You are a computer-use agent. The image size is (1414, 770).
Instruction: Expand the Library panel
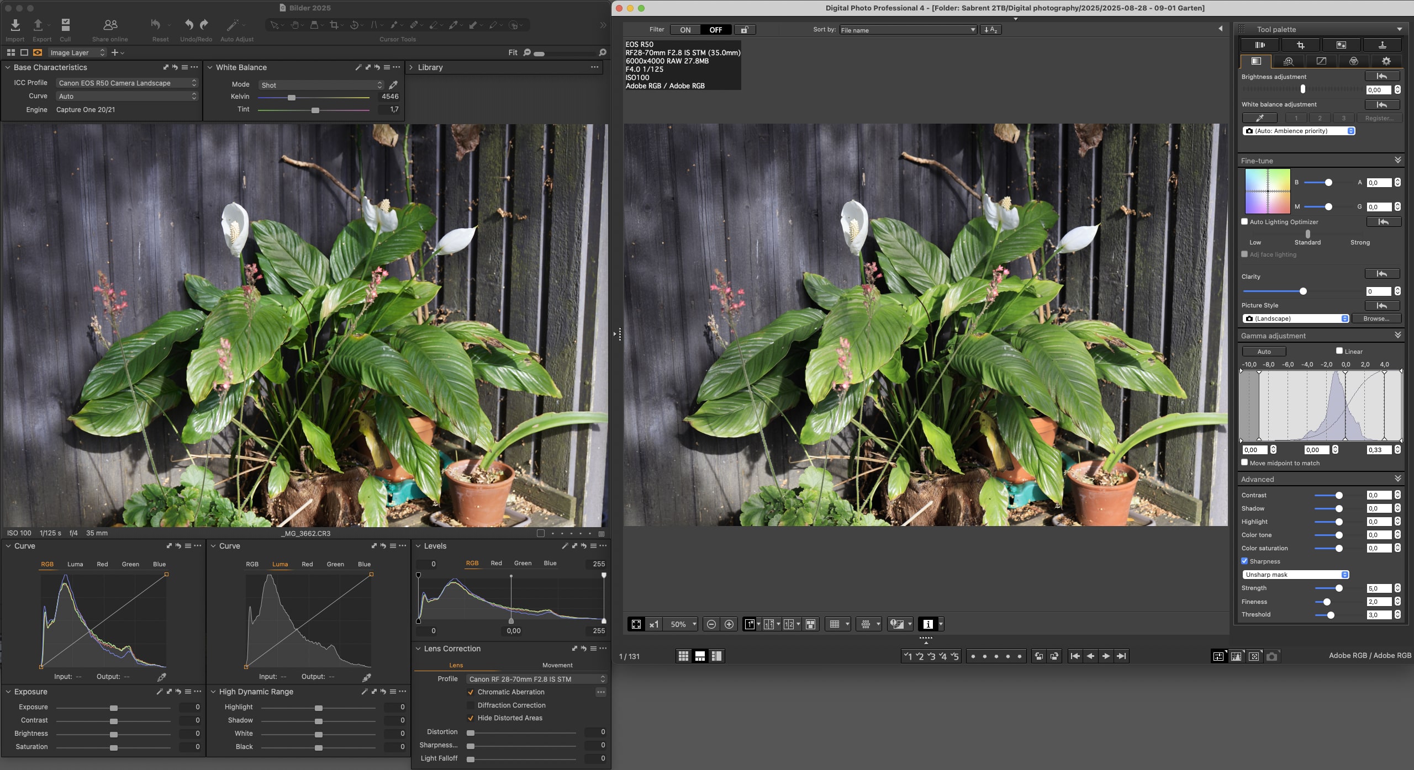pyautogui.click(x=411, y=67)
